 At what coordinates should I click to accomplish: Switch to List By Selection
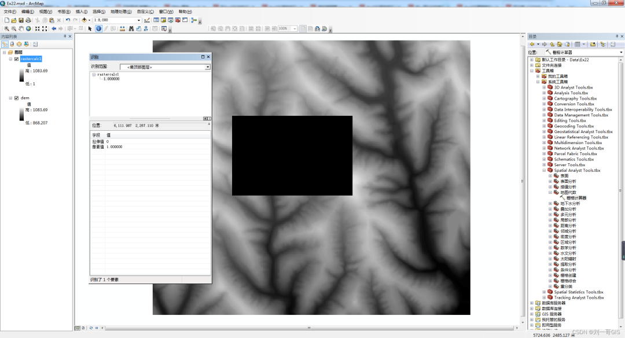point(26,44)
